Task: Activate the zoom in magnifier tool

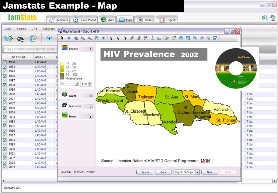Action: (83, 38)
